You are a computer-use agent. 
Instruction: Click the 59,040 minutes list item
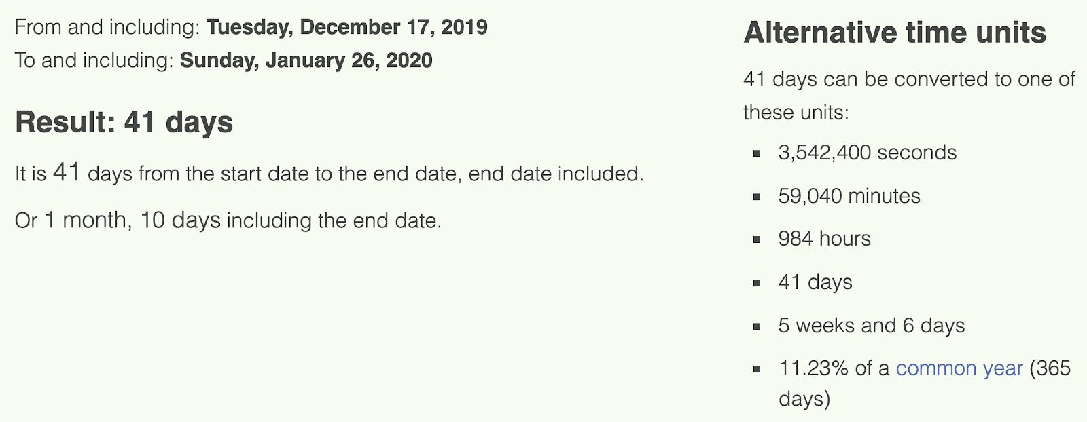[x=849, y=196]
